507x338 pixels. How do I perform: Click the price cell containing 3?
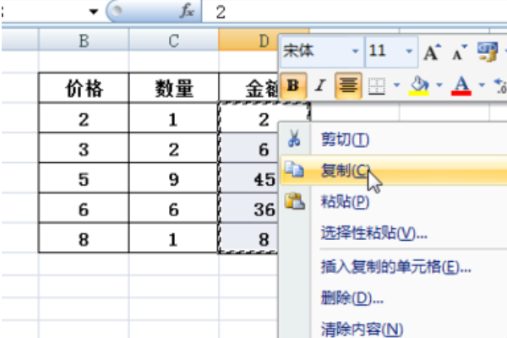(84, 149)
